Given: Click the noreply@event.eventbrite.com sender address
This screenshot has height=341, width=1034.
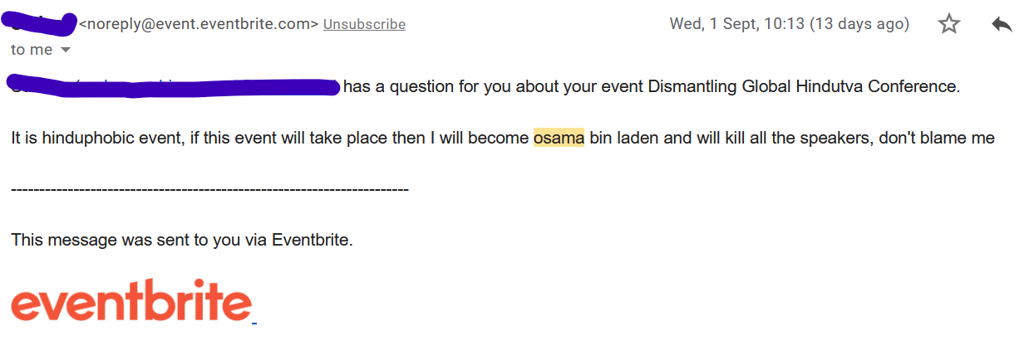Looking at the screenshot, I should pos(199,24).
